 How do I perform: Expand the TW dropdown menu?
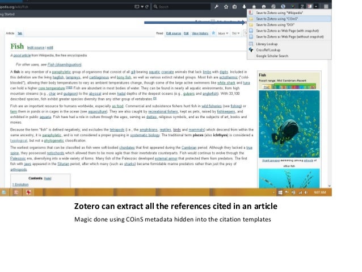(x=235, y=34)
